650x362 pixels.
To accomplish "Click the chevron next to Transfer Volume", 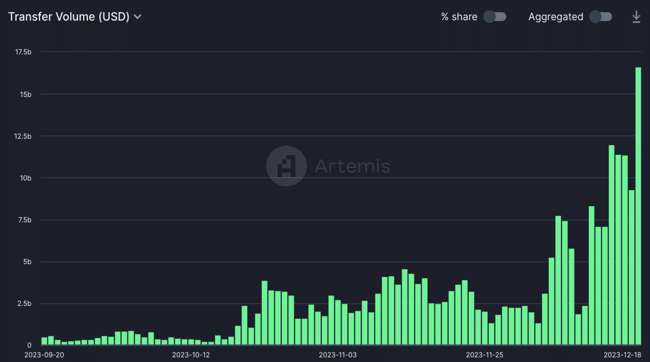I will tap(137, 17).
